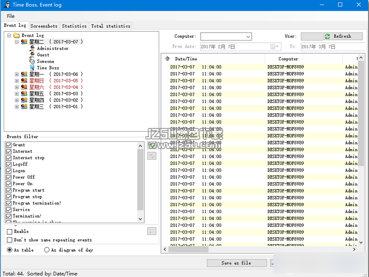Expand the 2017-03-04 tree node
Screen dimensions: 369x277
coord(17,87)
